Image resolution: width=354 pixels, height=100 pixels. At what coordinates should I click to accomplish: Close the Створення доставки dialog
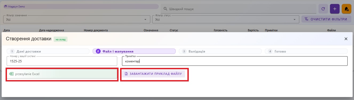[x=346, y=39]
